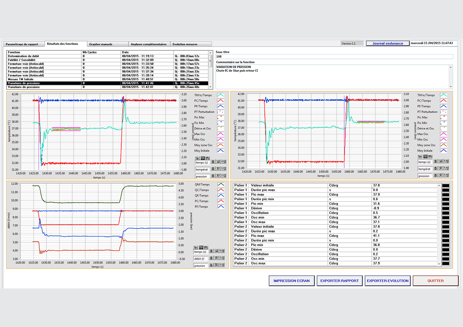The width and height of the screenshot is (463, 327).
Task: Select the zoom tool in the débit graph palette
Action: [x=201, y=247]
